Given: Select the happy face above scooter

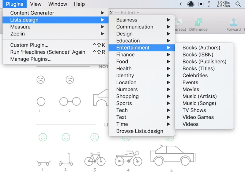Looking at the screenshot, I should (66, 137).
